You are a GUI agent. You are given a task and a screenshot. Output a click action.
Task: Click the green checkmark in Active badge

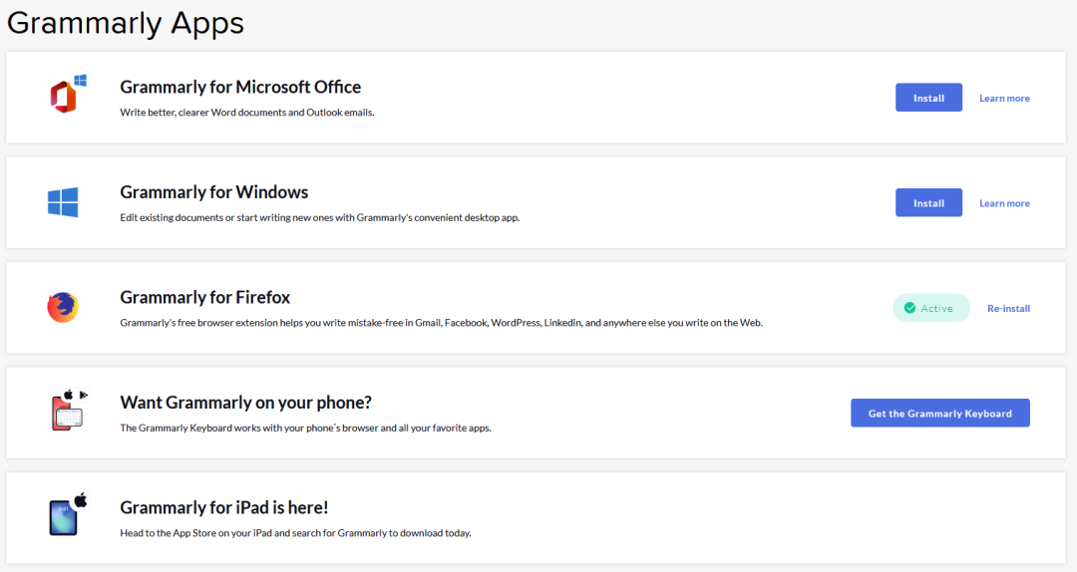[909, 308]
